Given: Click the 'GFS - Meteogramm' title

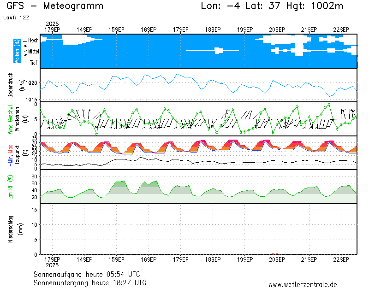Looking at the screenshot, I should pos(55,6).
